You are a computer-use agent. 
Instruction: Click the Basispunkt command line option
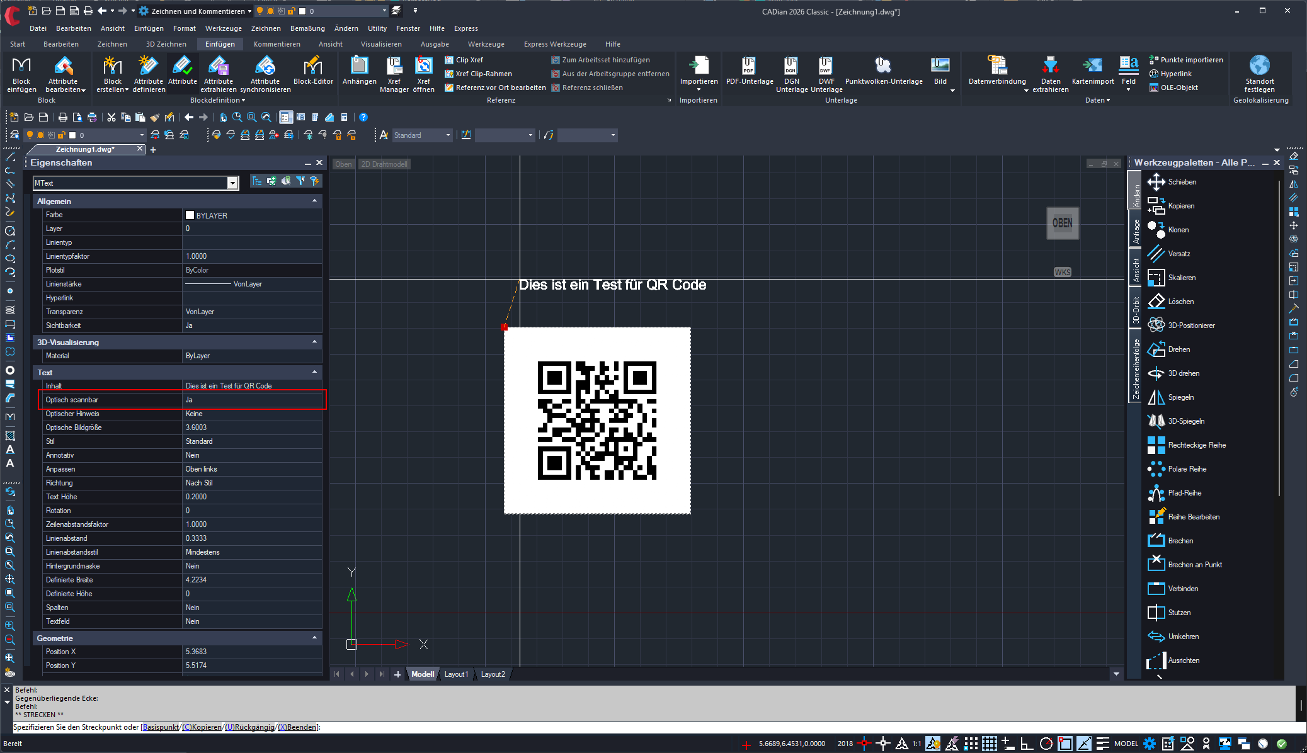(x=161, y=727)
